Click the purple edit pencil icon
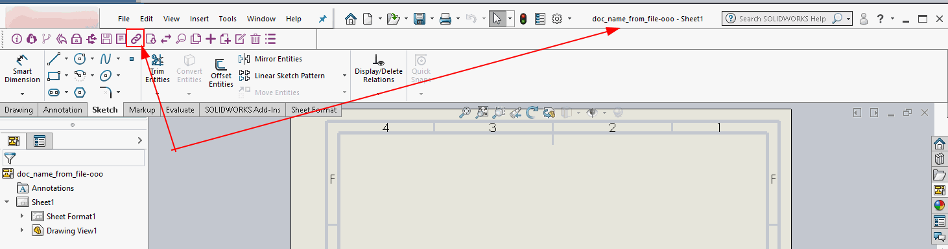The width and height of the screenshot is (948, 249). pyautogui.click(x=241, y=39)
